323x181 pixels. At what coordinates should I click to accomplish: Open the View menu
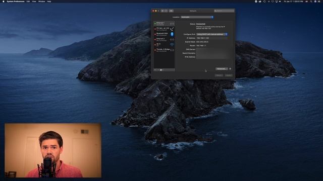point(34,2)
